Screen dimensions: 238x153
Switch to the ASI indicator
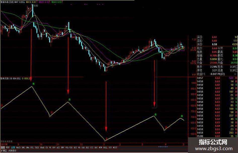[x=58, y=147]
